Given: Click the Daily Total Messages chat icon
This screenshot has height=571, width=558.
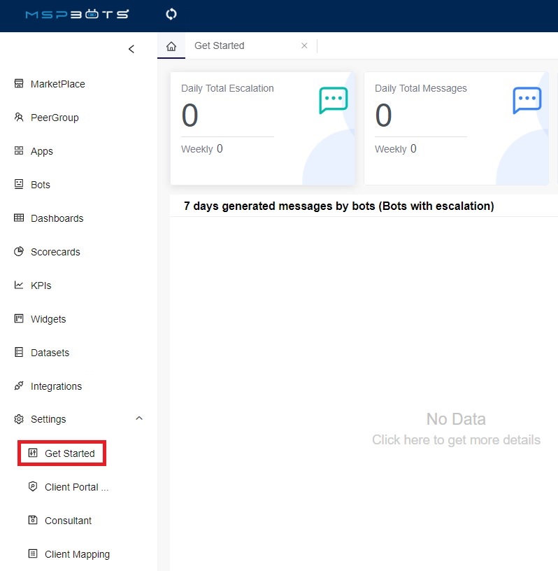Looking at the screenshot, I should (x=527, y=101).
